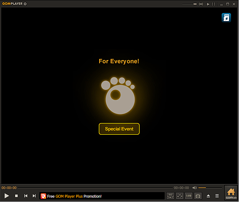Open the playlist hamburger icon
Image resolution: width=239 pixels, height=202 pixels.
pyautogui.click(x=217, y=196)
